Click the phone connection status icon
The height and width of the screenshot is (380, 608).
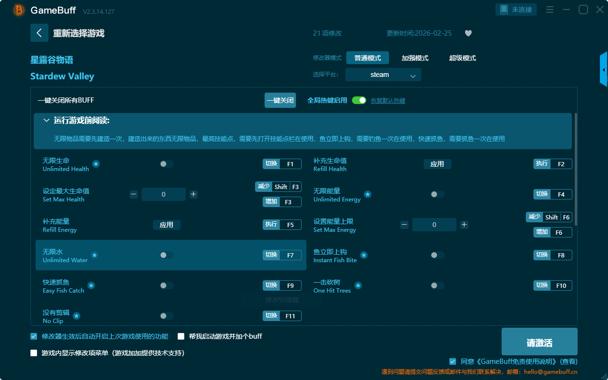(x=504, y=9)
